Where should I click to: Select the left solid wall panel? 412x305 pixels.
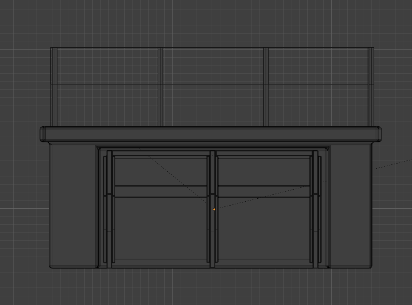pyautogui.click(x=73, y=206)
